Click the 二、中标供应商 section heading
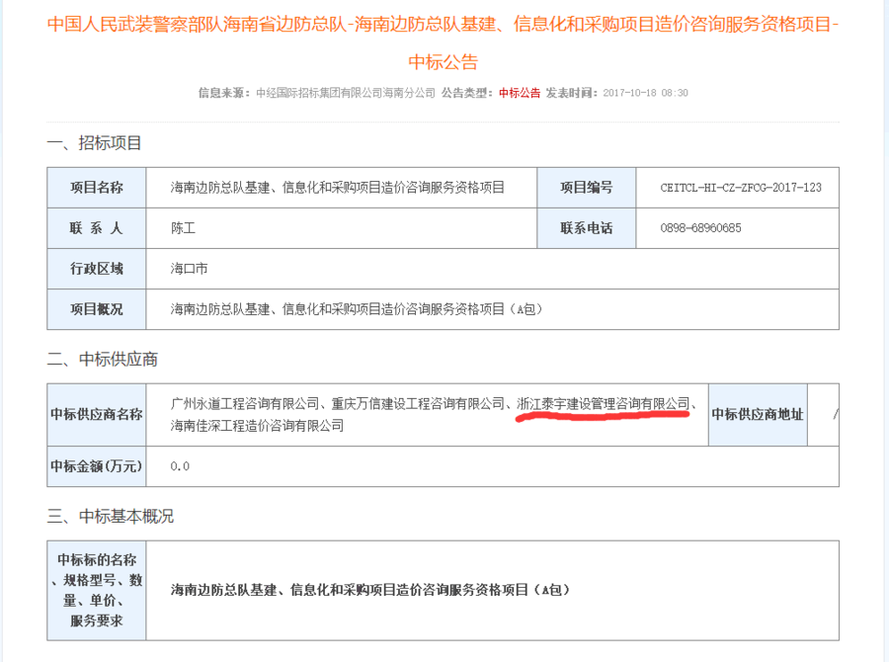The height and width of the screenshot is (662, 889). pyautogui.click(x=102, y=359)
